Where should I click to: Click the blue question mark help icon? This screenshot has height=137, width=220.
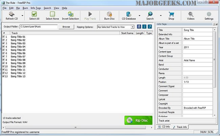tap(150, 27)
